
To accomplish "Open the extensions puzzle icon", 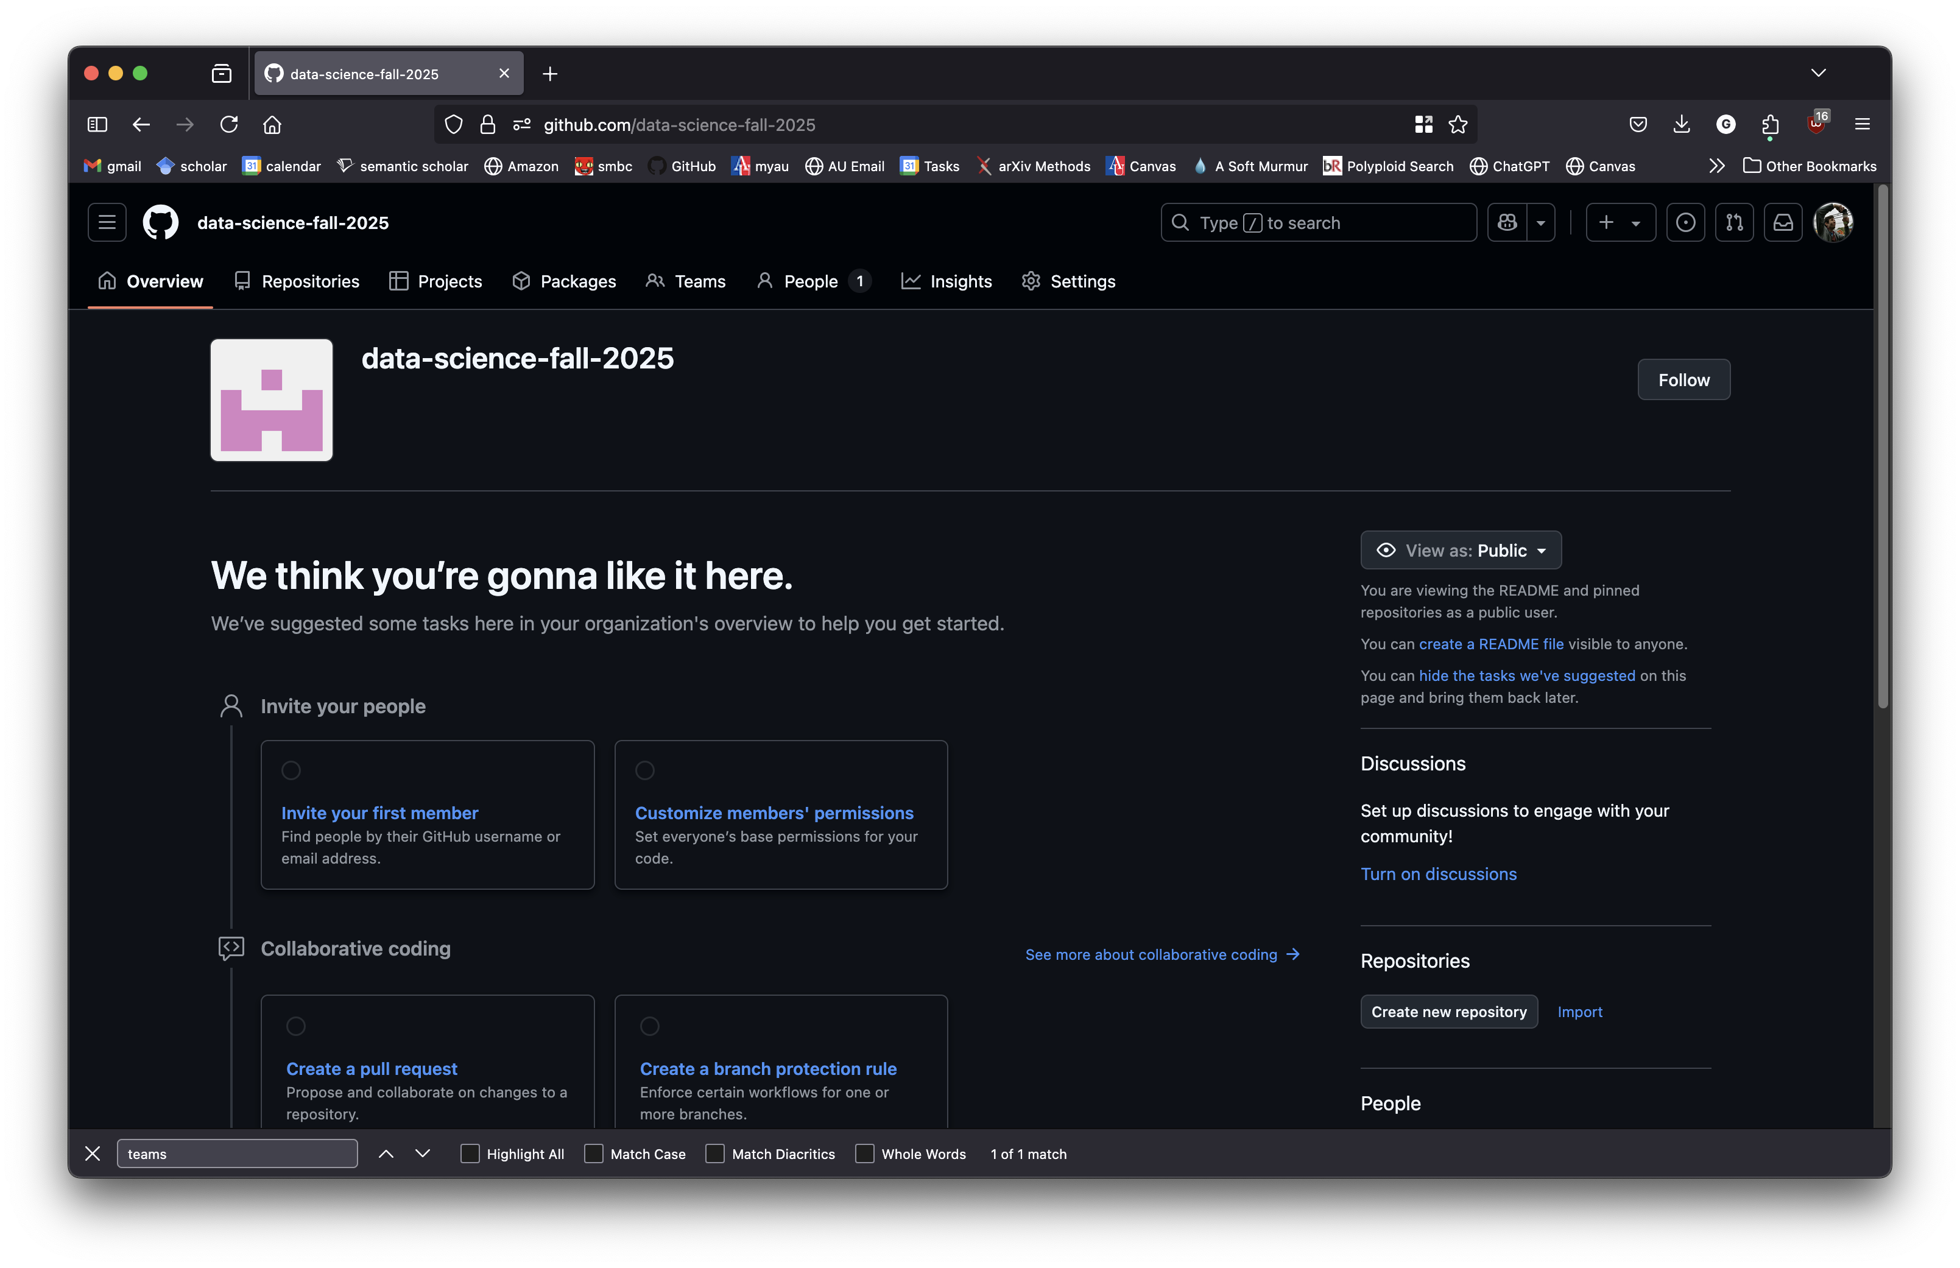I will click(x=1770, y=124).
